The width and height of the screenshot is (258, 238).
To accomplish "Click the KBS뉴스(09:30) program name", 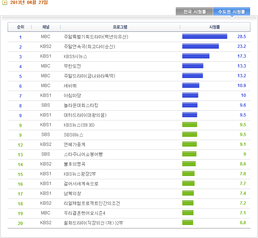I will (79, 125).
